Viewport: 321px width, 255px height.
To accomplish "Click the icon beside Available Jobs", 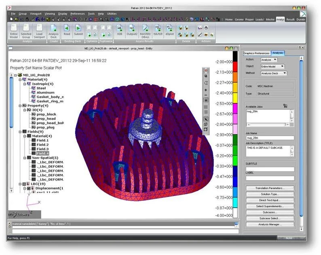I will click(285, 106).
